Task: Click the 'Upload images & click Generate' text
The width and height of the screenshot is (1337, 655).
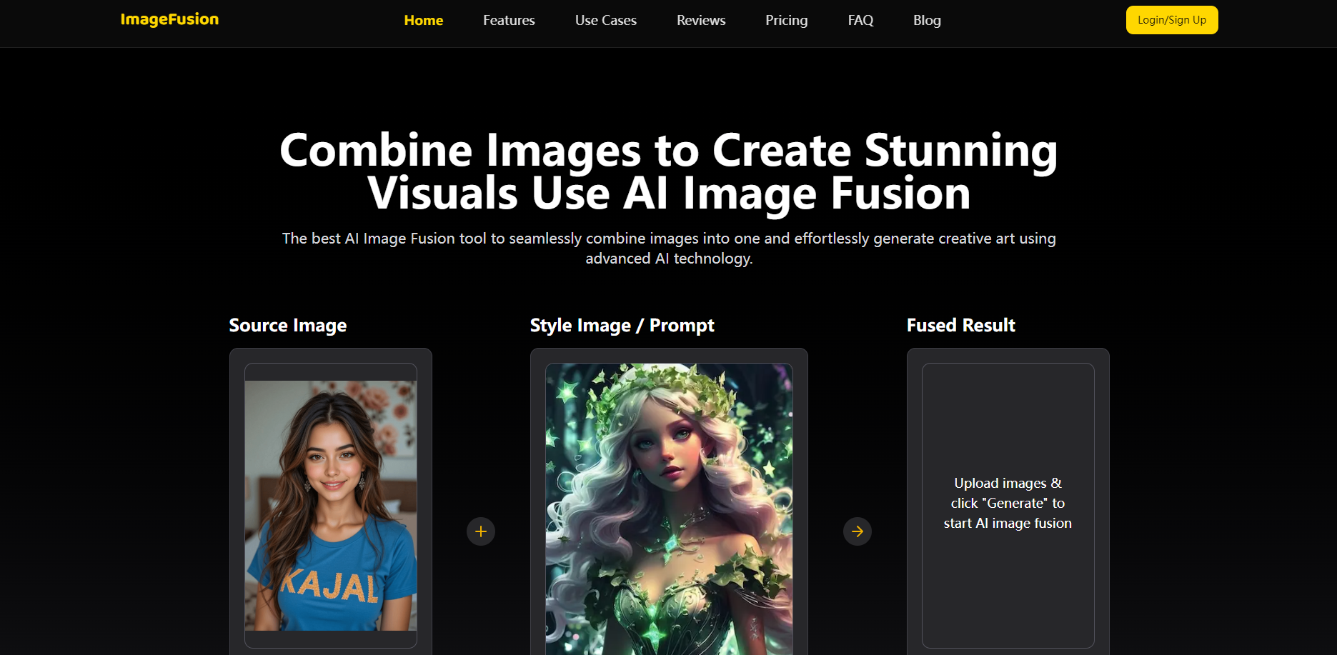Action: pos(1007,503)
